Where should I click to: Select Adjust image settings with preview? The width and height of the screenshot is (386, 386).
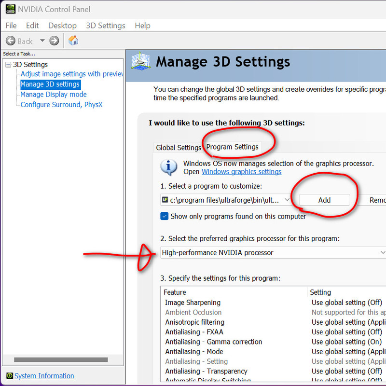click(71, 74)
